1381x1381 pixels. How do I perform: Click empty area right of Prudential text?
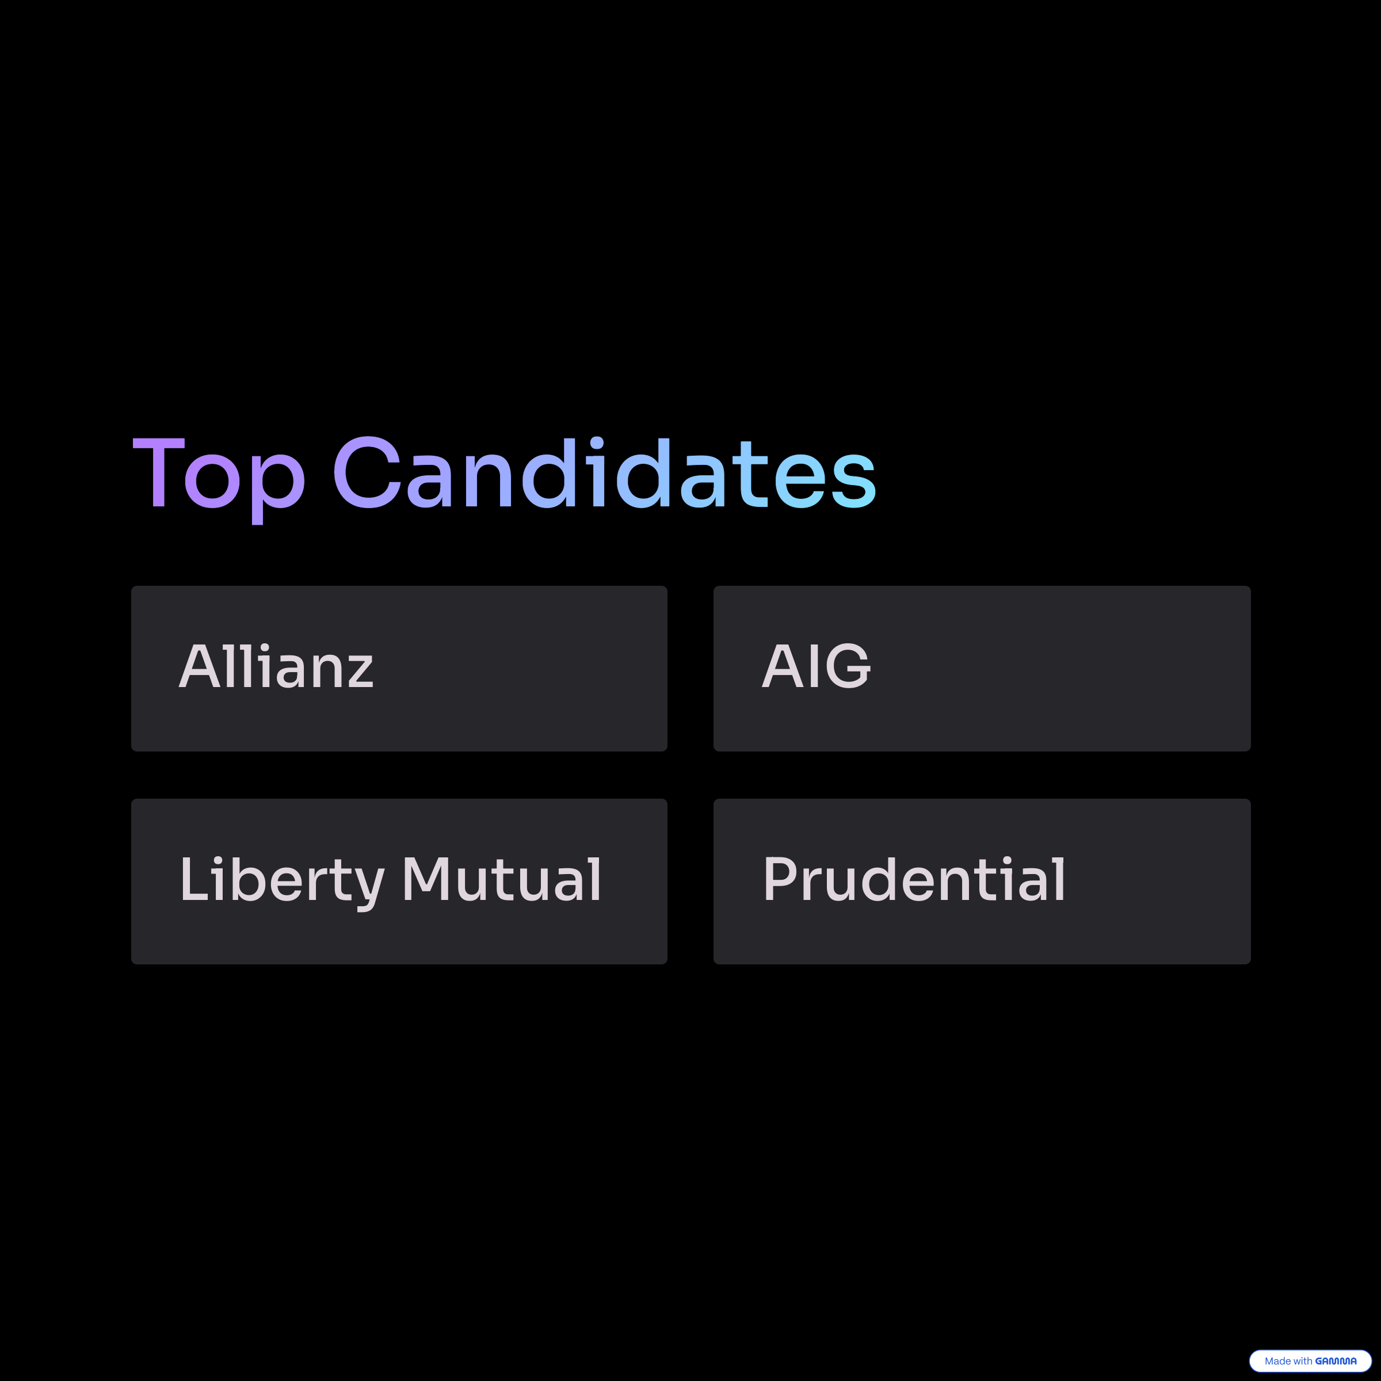(x=1158, y=882)
